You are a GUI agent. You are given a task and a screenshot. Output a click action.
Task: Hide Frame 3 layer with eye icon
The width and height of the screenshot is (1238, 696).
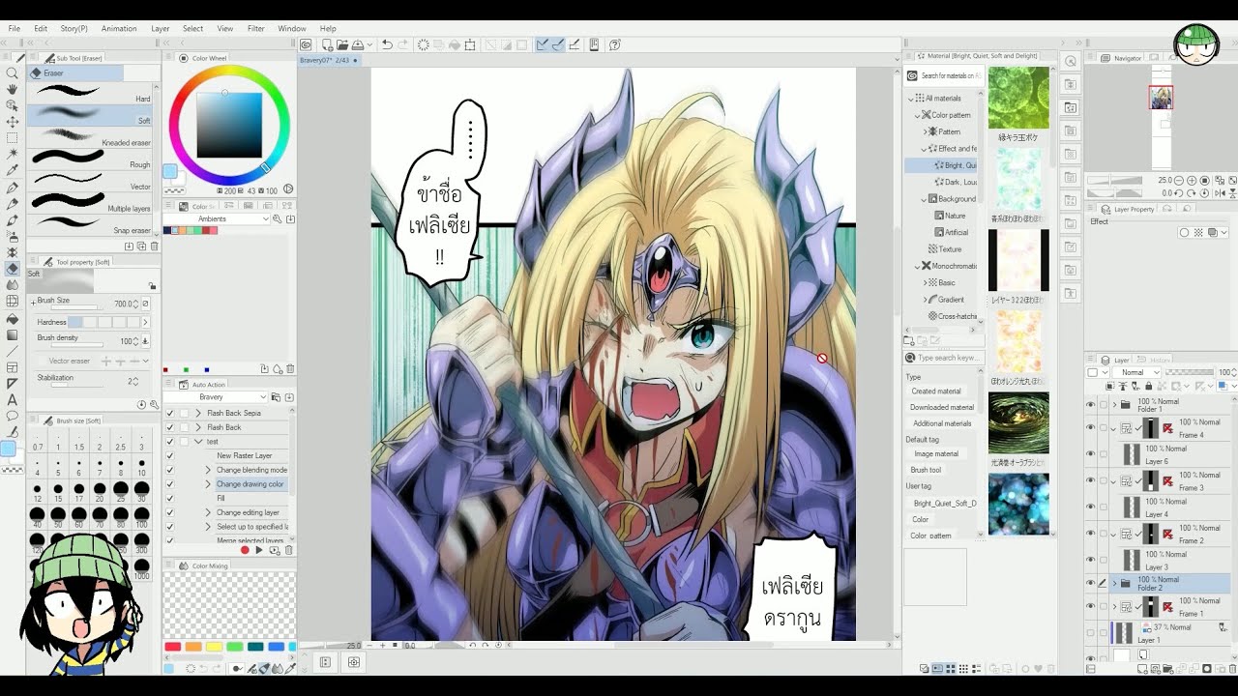1090,480
